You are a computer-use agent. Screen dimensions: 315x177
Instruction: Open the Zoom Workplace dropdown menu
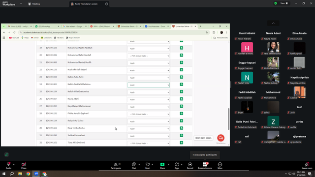21,3
